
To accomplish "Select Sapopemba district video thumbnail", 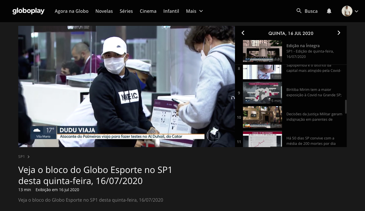I will click(262, 72).
